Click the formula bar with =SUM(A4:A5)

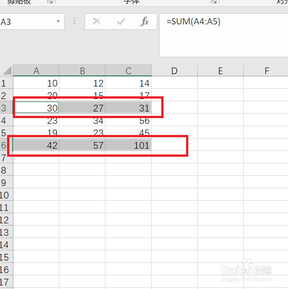(224, 35)
